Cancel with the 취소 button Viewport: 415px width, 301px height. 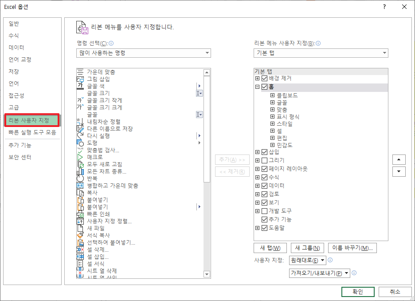coord(395,292)
